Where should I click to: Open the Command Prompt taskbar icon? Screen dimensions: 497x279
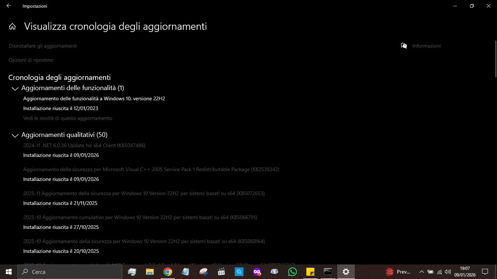(x=328, y=272)
